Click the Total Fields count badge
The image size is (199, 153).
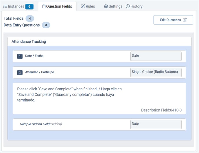pos(30,18)
